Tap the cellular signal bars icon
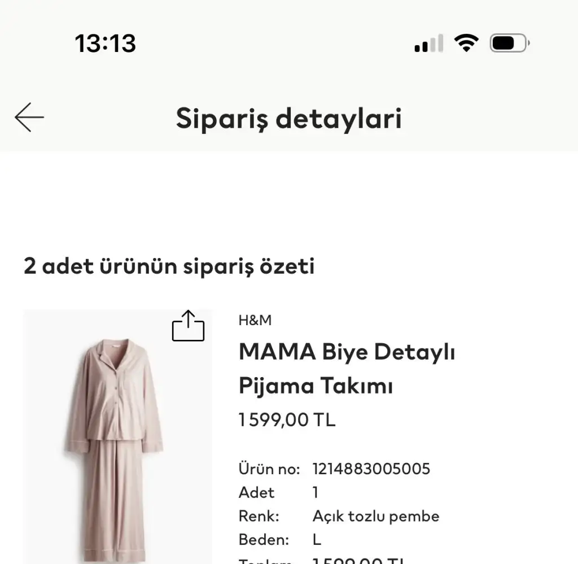578x564 pixels. point(428,43)
